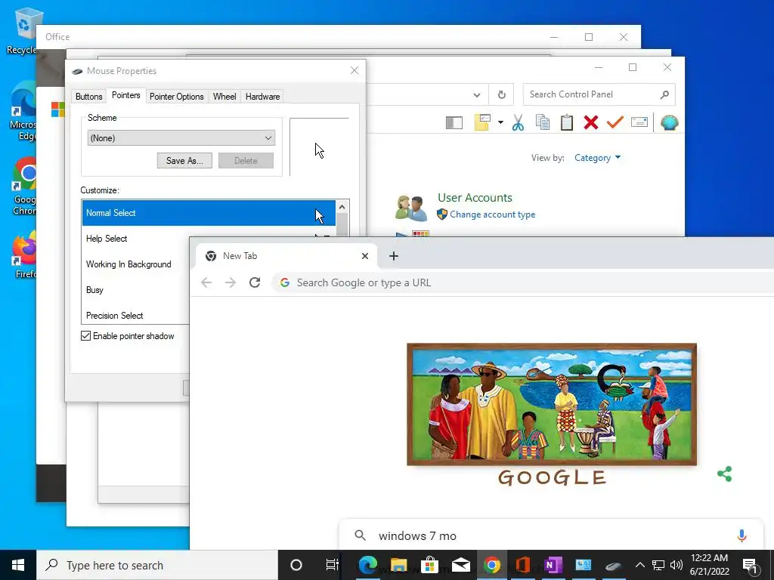This screenshot has height=580, width=774.
Task: Click the Paste clipboard icon in Control Panel toolbar
Action: point(567,122)
